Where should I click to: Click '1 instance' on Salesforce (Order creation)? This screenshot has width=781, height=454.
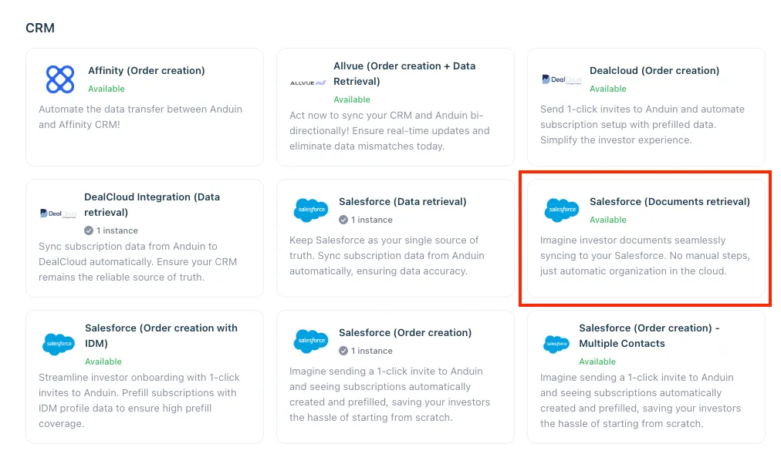(371, 351)
